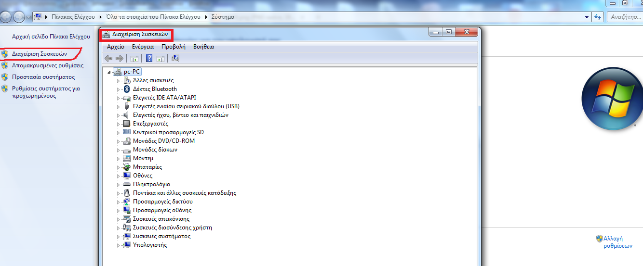
Task: Click the refresh button next to address bar
Action: pos(598,17)
